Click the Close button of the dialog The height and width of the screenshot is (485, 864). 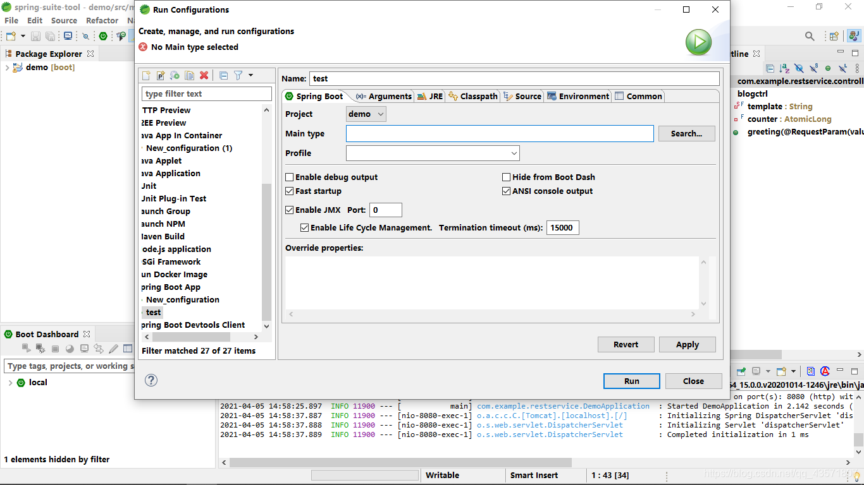(x=694, y=381)
